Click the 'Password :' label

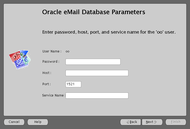pos(51,62)
